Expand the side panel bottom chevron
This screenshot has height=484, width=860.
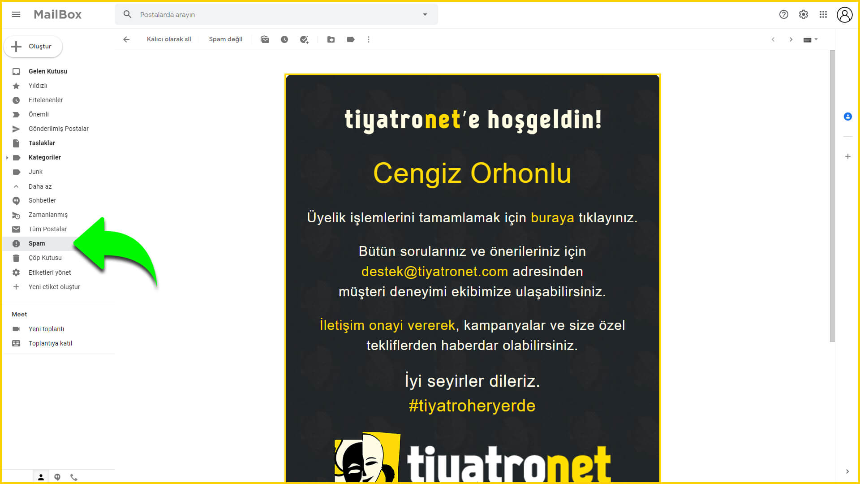(x=847, y=471)
